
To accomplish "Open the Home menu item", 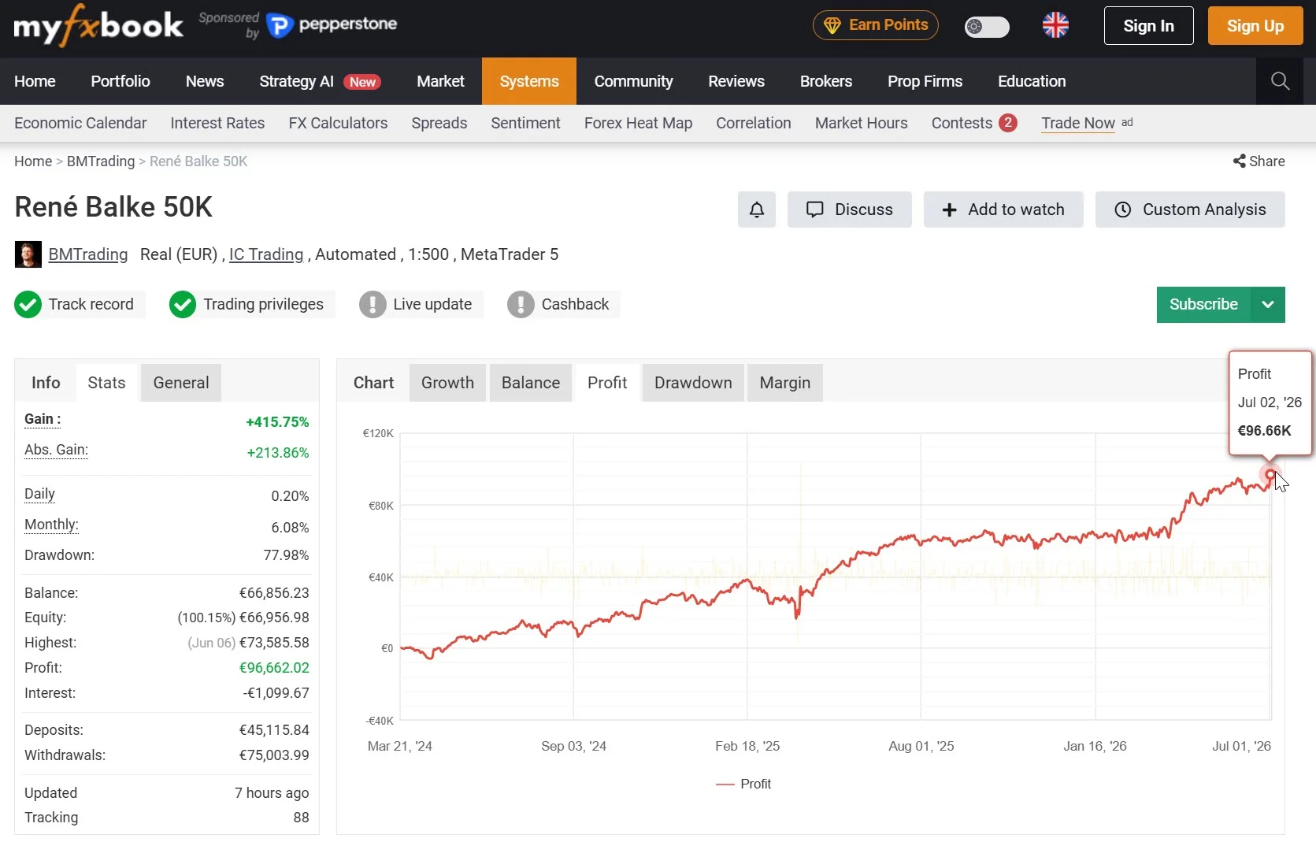I will point(35,81).
